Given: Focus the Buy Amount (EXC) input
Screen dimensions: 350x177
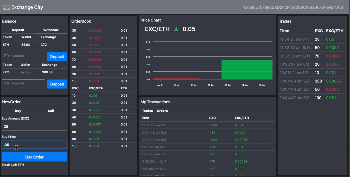Looking at the screenshot, I should pyautogui.click(x=34, y=126).
